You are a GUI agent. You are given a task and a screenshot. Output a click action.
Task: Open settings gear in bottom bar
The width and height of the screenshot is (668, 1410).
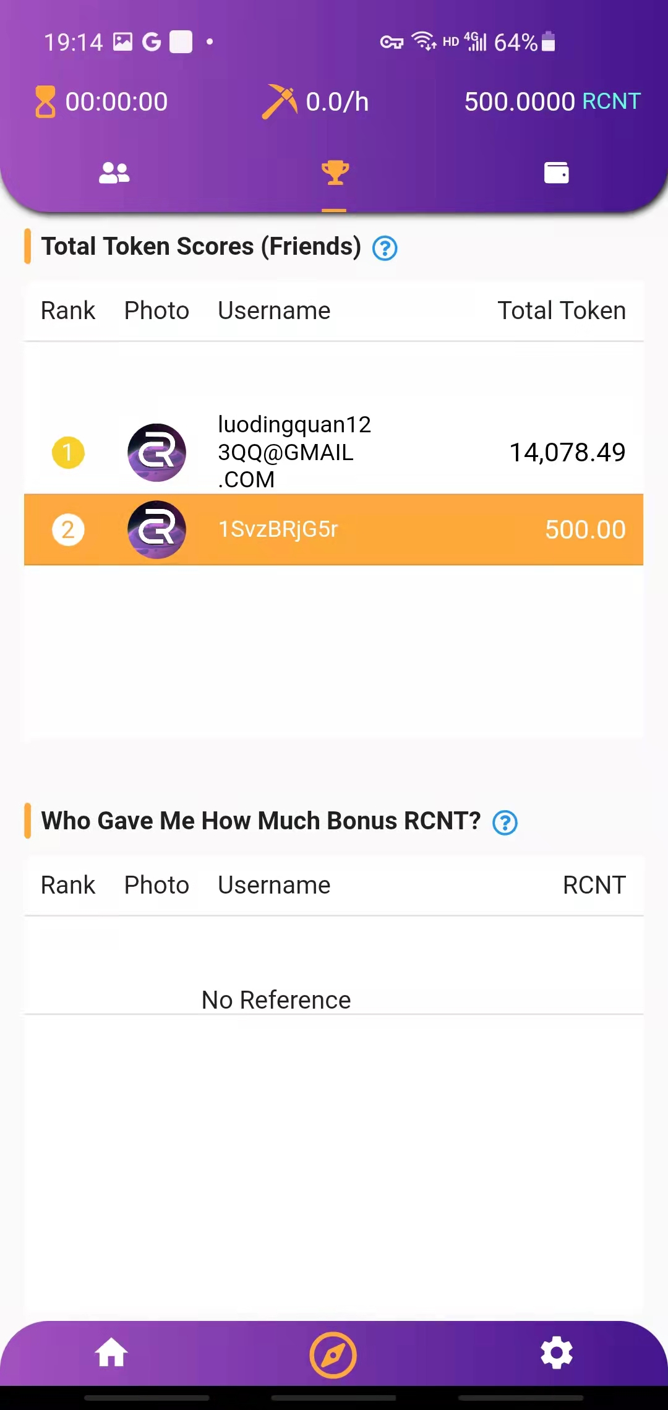point(557,1352)
